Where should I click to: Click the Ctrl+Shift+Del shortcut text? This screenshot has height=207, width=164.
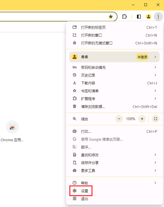pyautogui.click(x=145, y=106)
